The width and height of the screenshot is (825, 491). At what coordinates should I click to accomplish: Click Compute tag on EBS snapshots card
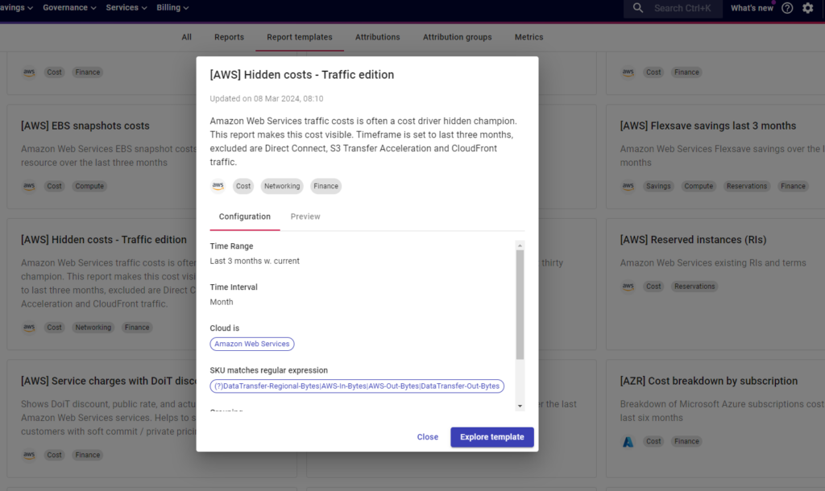tap(89, 186)
